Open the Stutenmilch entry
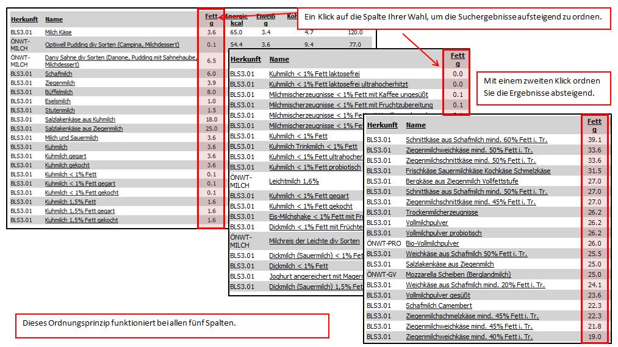The width and height of the screenshot is (618, 347). pos(60,110)
